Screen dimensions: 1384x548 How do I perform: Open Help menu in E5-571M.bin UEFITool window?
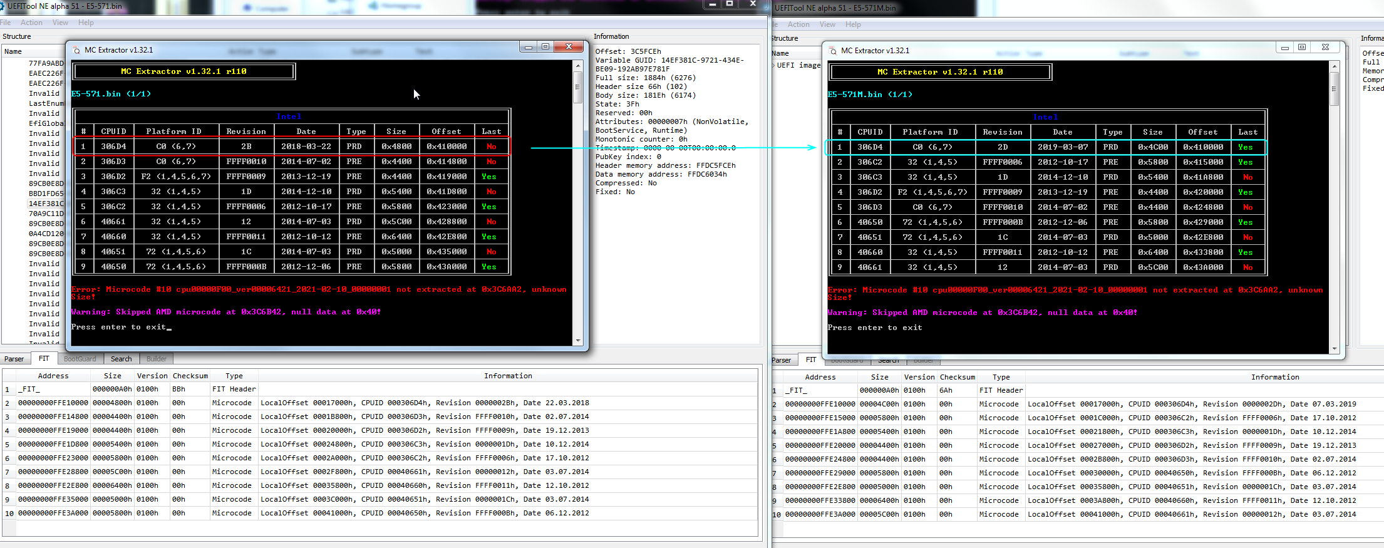tap(853, 24)
